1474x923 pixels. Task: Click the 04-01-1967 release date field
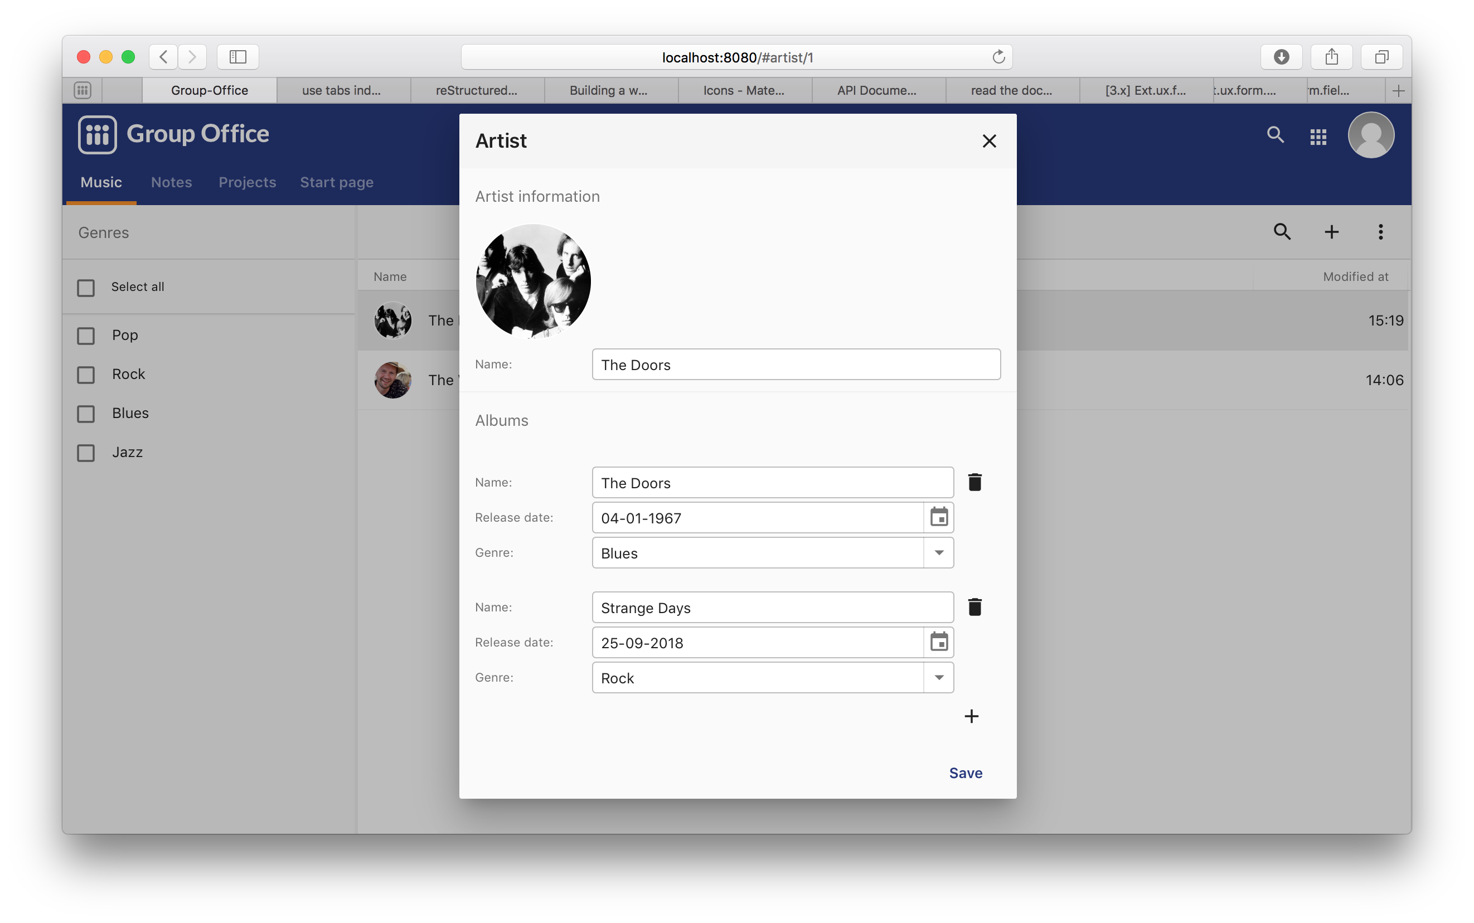(x=757, y=518)
